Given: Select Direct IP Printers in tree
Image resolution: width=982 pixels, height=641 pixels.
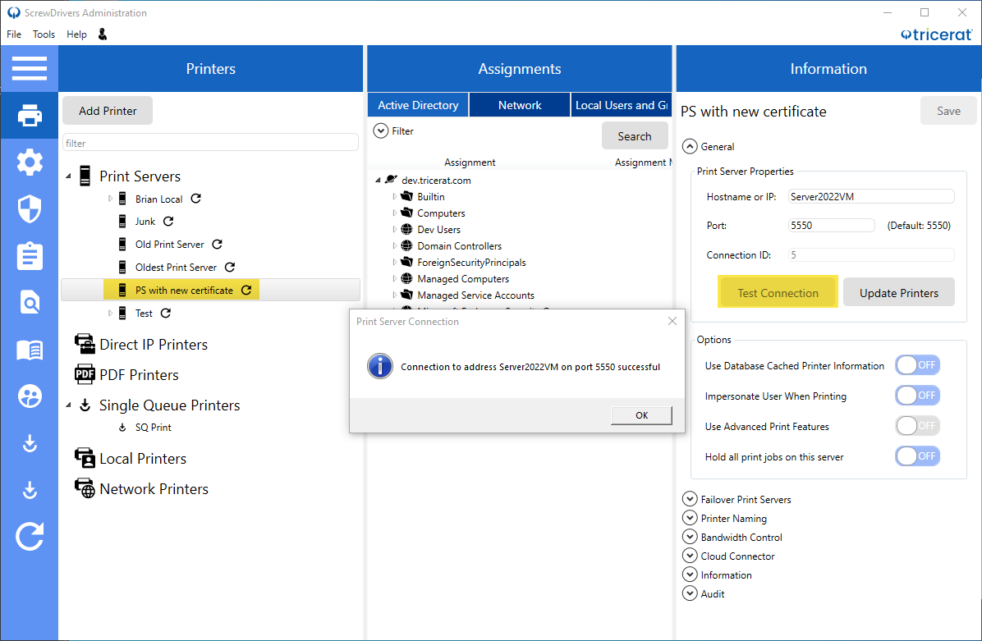Looking at the screenshot, I should (153, 345).
